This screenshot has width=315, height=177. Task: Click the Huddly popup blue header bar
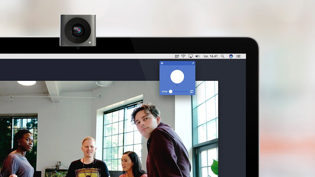coord(177,63)
